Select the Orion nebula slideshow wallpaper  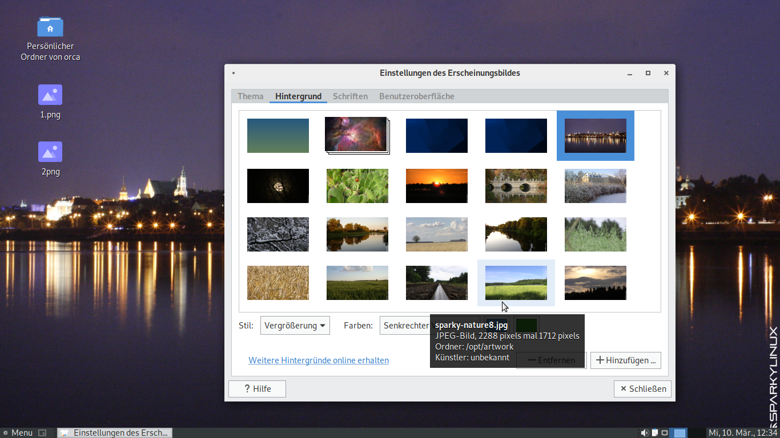(357, 136)
